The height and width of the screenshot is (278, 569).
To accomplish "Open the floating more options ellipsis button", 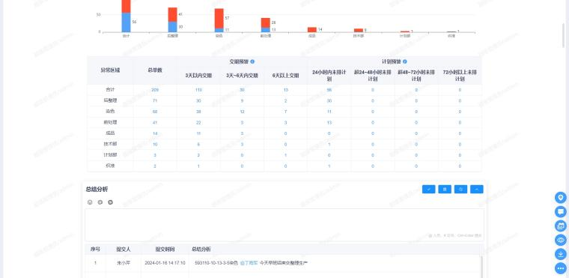I will pos(561,268).
